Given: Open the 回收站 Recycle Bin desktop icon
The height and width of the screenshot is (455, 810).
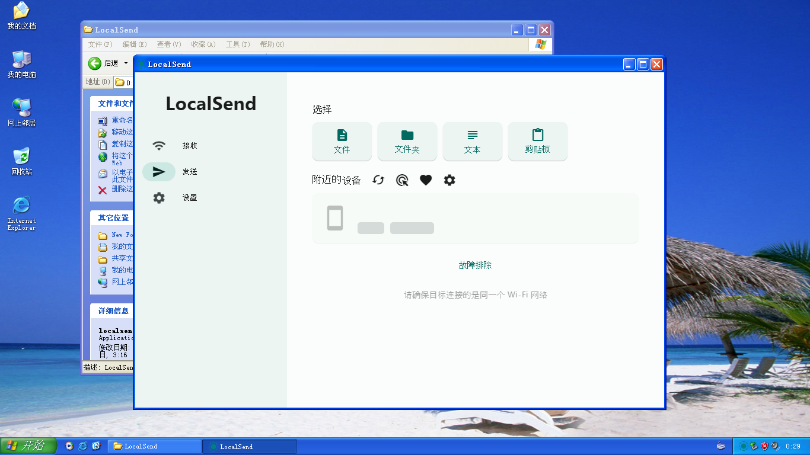Looking at the screenshot, I should click(21, 161).
